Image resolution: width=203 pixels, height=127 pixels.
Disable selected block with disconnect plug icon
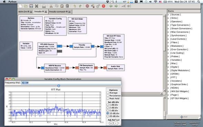128,6
